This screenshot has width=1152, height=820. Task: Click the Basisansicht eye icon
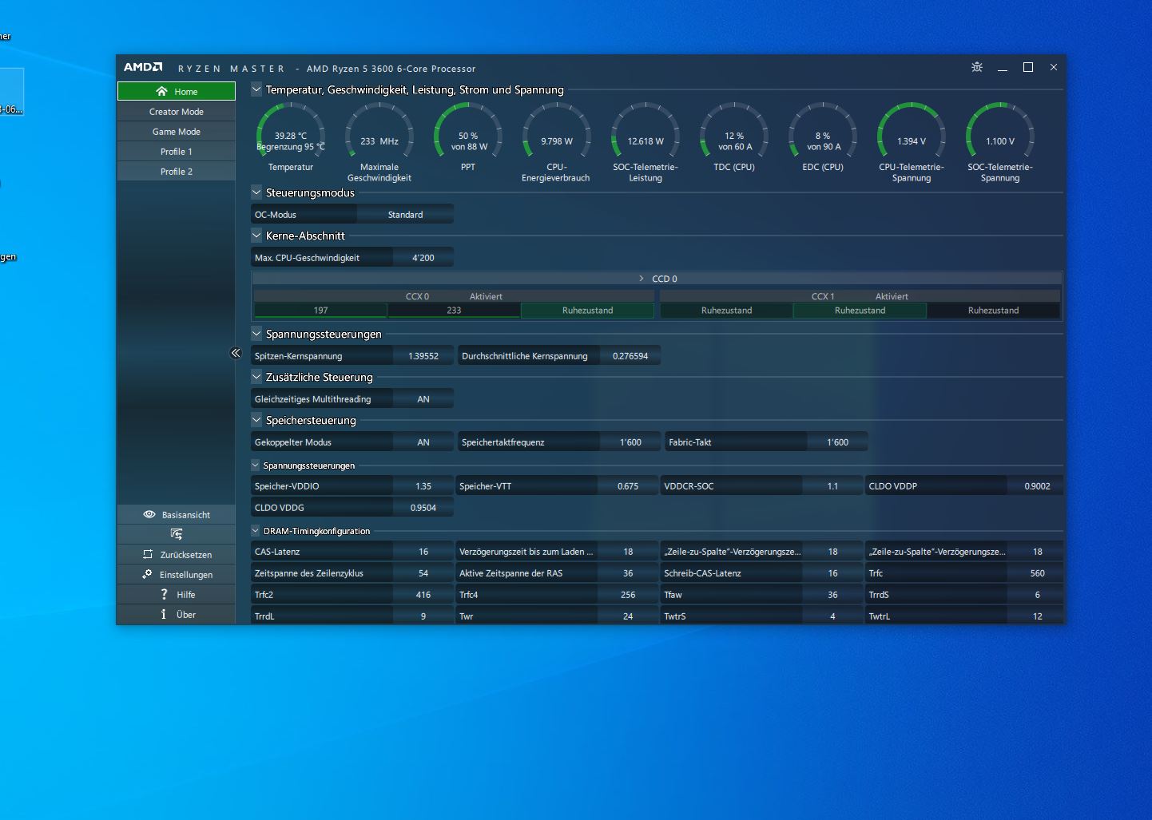tap(149, 514)
